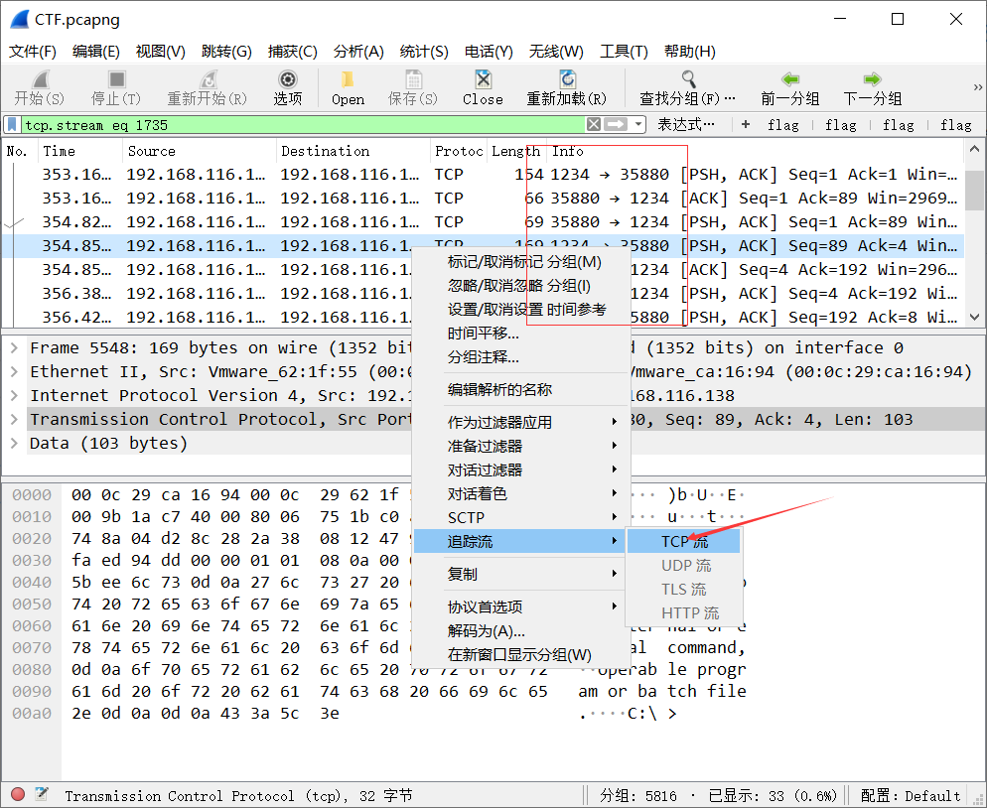Expand the Ethernet II tree row

[15, 371]
